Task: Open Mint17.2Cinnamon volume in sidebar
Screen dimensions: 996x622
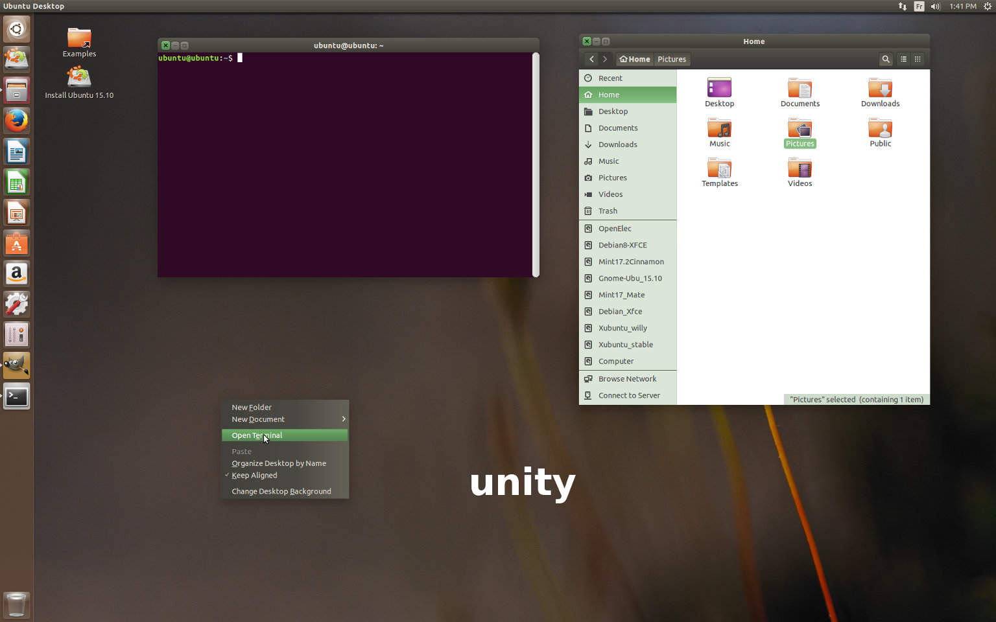Action: 628,262
